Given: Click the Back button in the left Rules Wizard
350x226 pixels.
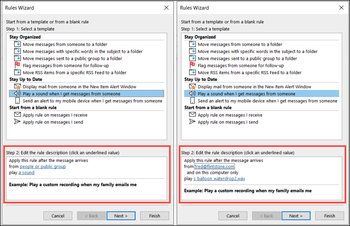Looking at the screenshot, I should pyautogui.click(x=92, y=216).
